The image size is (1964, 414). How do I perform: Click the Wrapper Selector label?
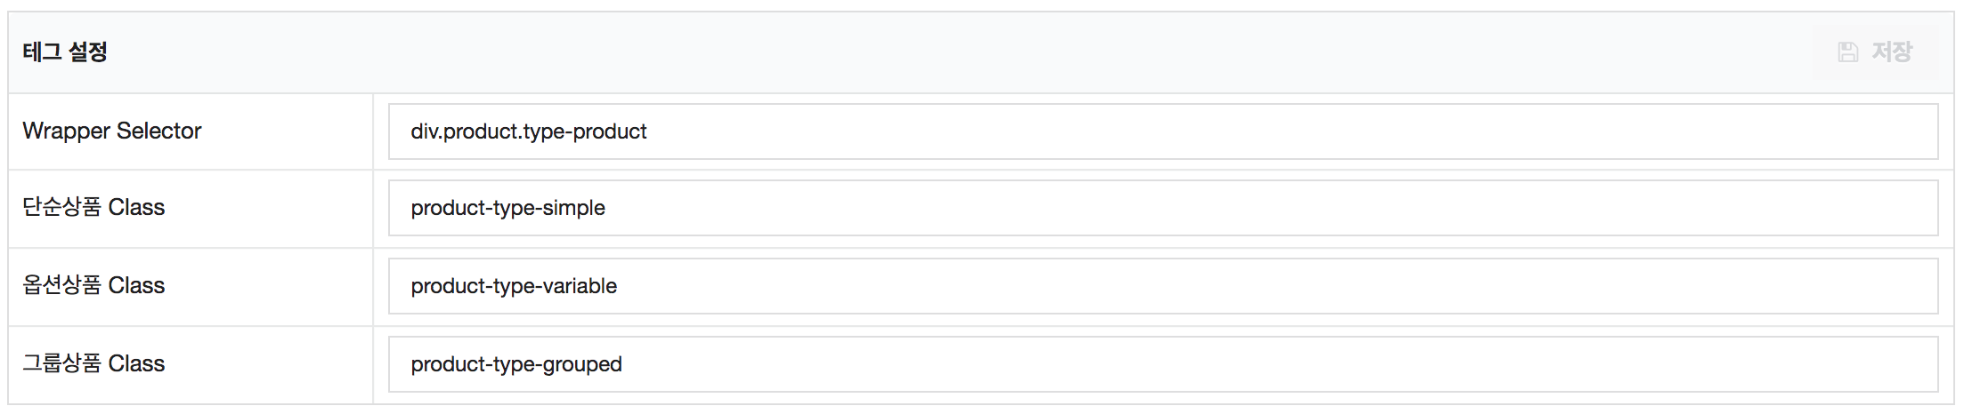[112, 131]
